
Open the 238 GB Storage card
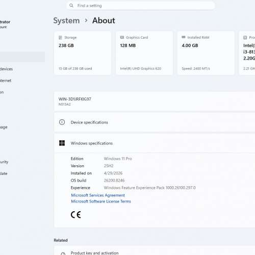pyautogui.click(x=83, y=53)
